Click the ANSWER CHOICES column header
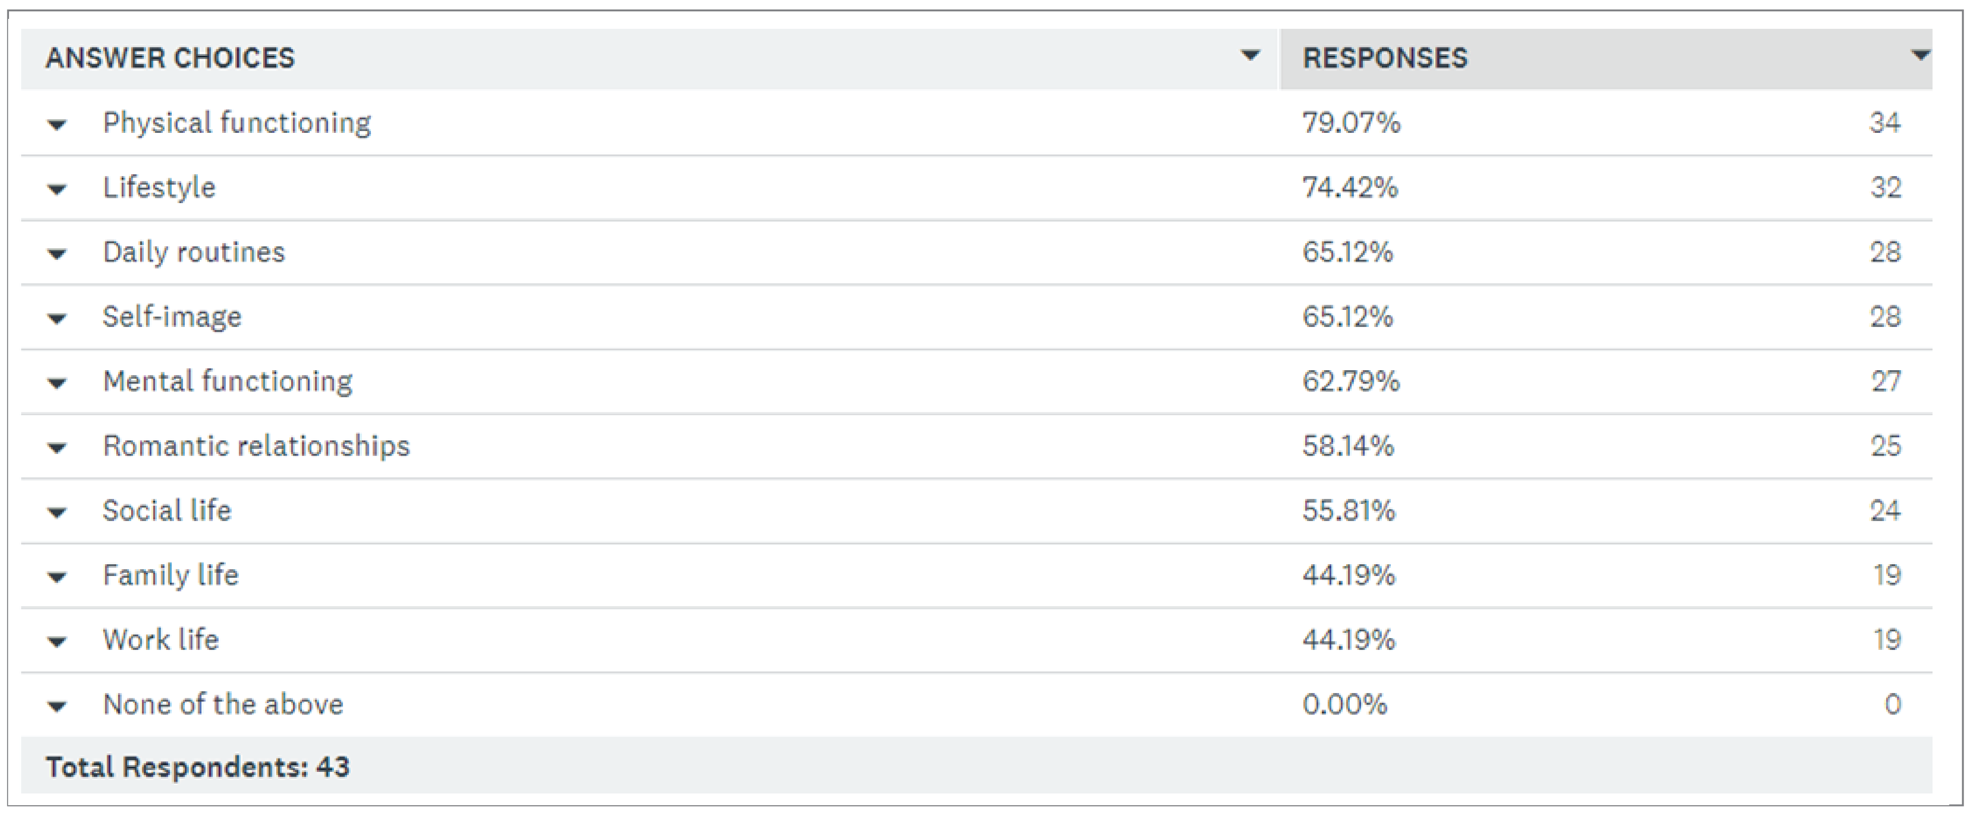Screen dimensions: 1974x816 (x=170, y=58)
